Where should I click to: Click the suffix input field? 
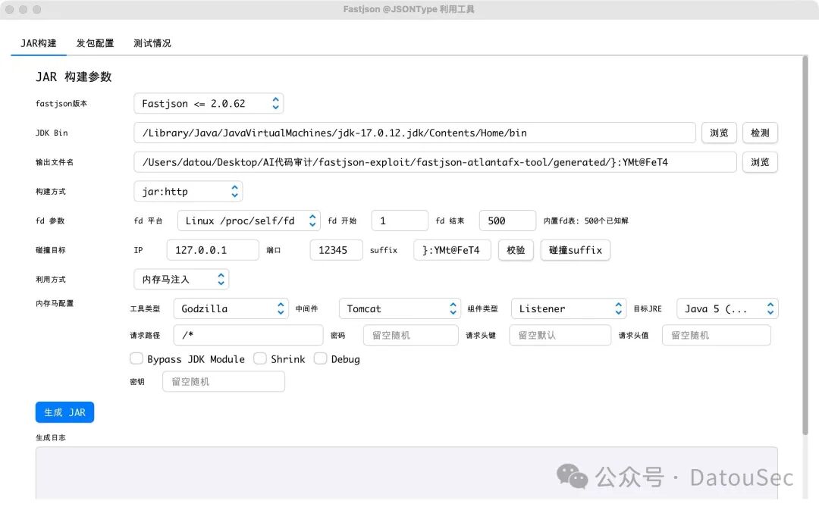pos(452,250)
